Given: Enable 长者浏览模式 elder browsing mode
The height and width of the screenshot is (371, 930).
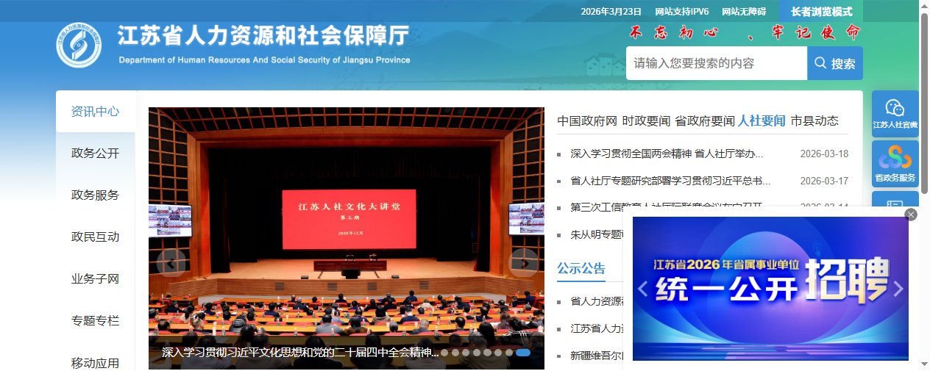Looking at the screenshot, I should point(821,12).
